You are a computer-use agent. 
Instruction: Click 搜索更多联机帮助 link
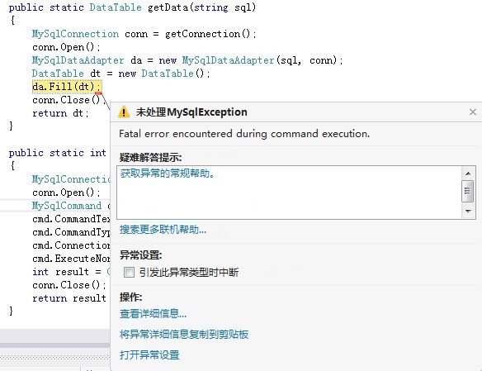(x=163, y=230)
